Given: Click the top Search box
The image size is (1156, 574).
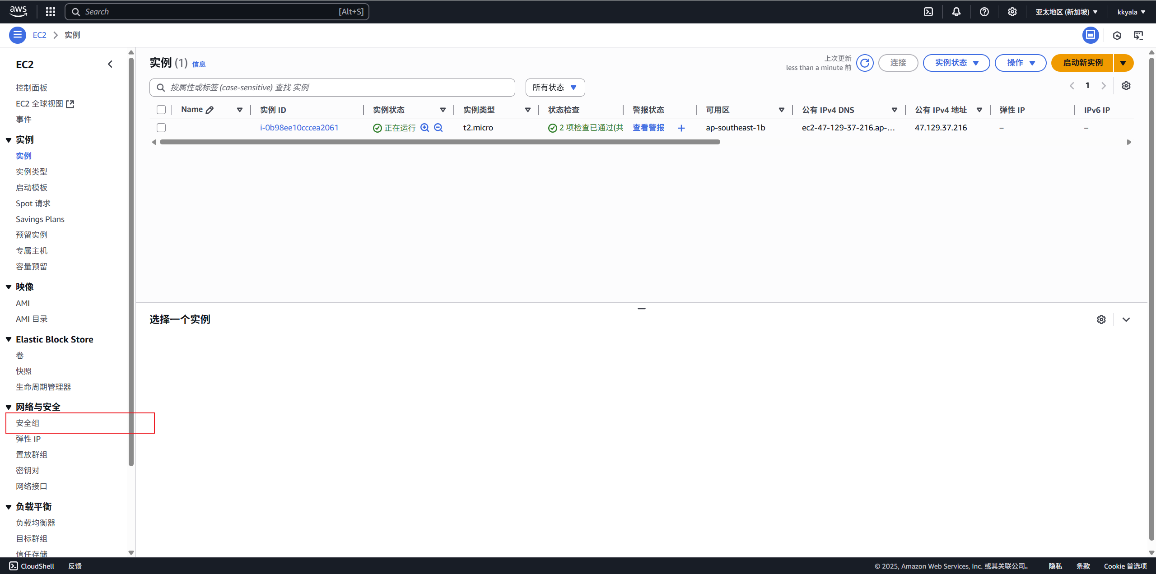Looking at the screenshot, I should click(x=217, y=12).
